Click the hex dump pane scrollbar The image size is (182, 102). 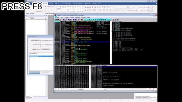click(90, 77)
